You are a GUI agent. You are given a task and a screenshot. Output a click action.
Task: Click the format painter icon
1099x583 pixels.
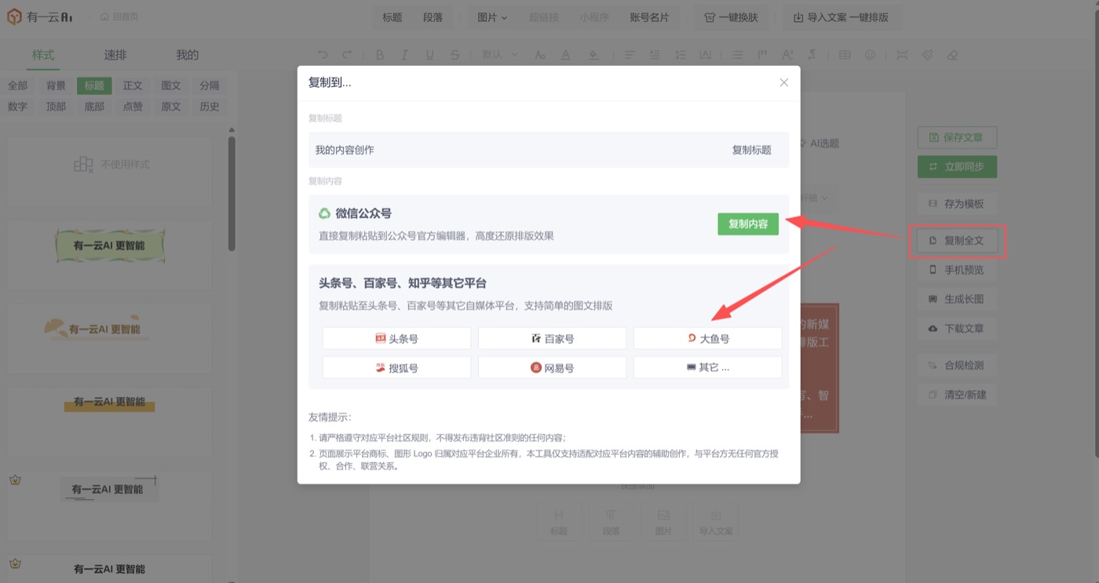pos(927,55)
